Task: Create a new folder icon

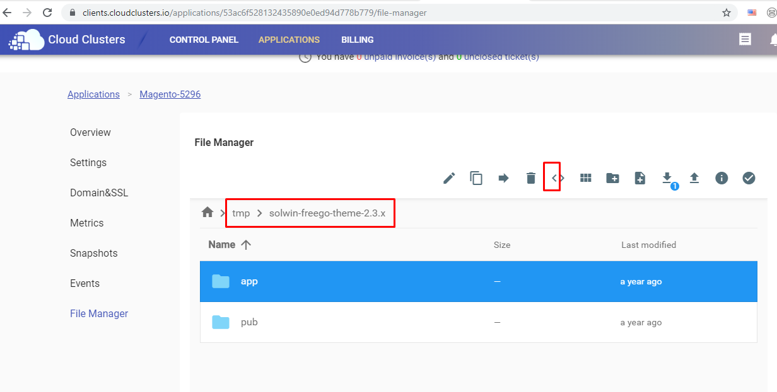Action: 612,178
